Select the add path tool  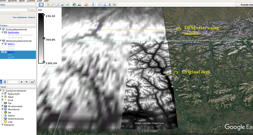tap(58, 5)
